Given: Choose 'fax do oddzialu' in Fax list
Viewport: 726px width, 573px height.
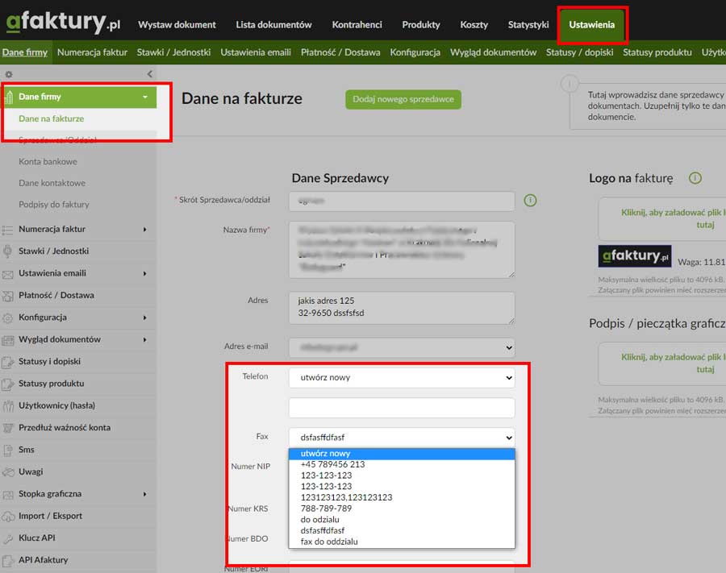Looking at the screenshot, I should [x=329, y=542].
